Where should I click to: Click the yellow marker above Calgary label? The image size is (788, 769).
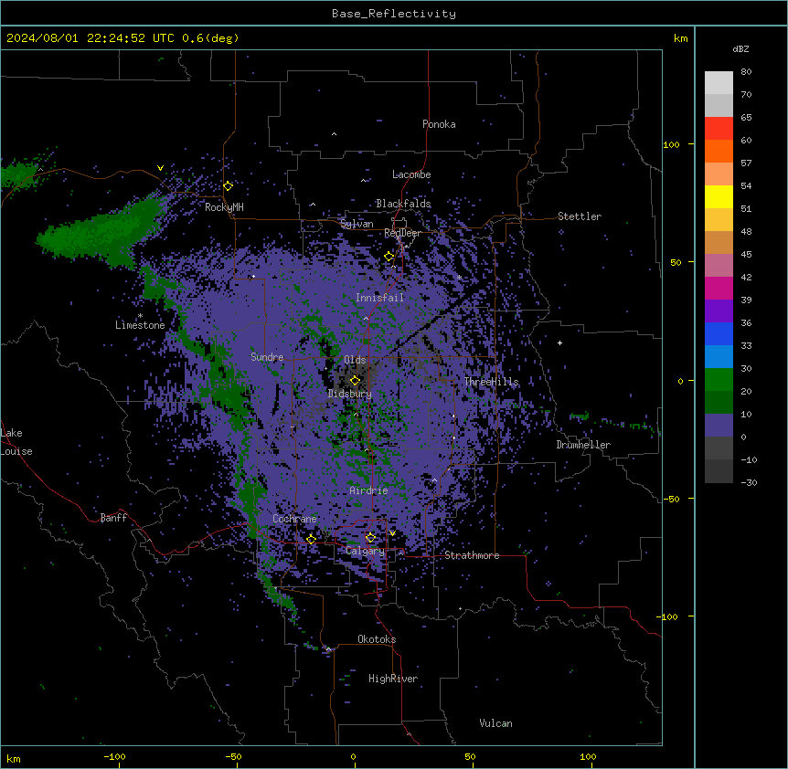click(370, 538)
